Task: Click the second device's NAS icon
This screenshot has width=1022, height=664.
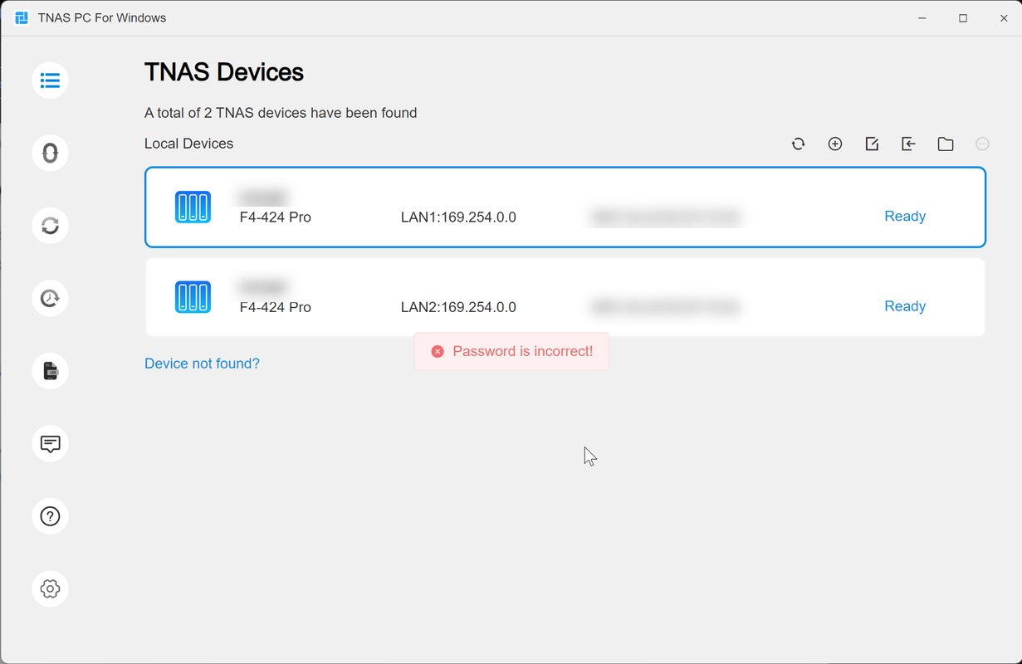Action: click(x=193, y=297)
